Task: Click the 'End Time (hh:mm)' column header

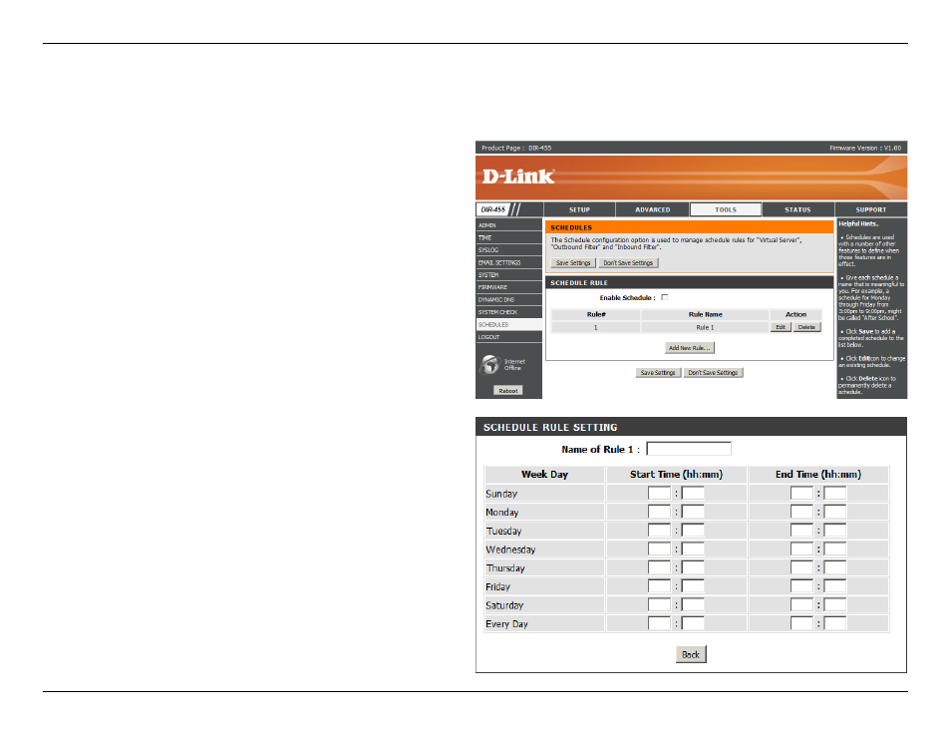Action: coord(818,475)
